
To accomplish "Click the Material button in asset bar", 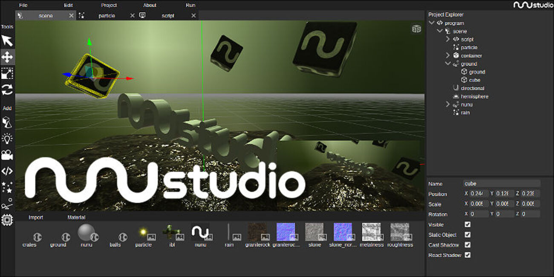I will click(76, 217).
